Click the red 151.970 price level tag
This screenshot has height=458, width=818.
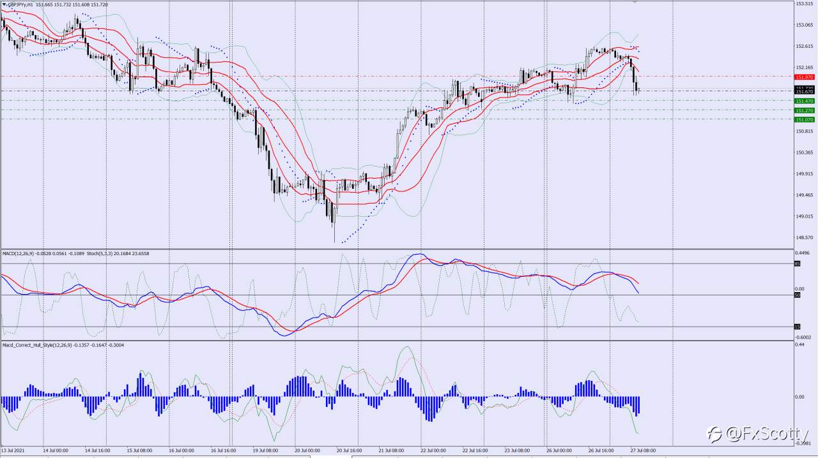pyautogui.click(x=804, y=77)
